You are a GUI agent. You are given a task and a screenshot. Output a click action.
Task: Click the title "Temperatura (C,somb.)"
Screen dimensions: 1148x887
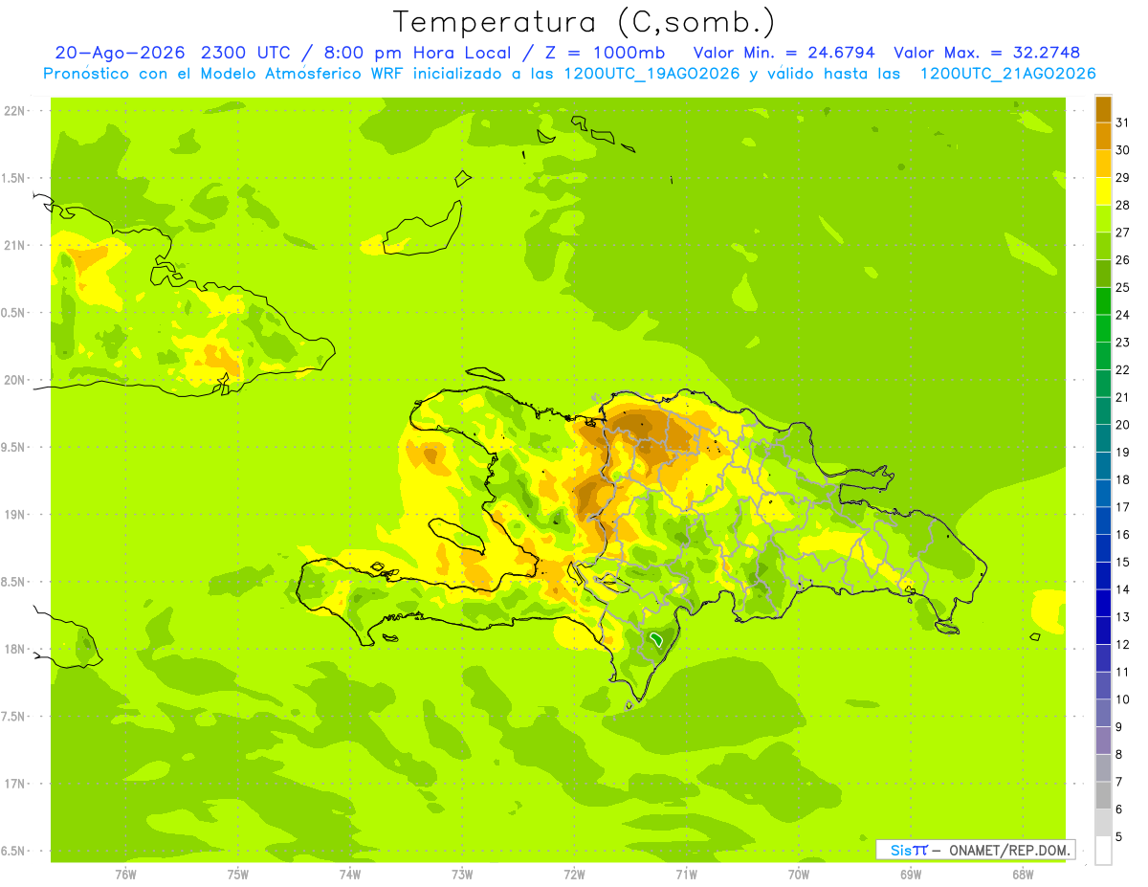(585, 22)
